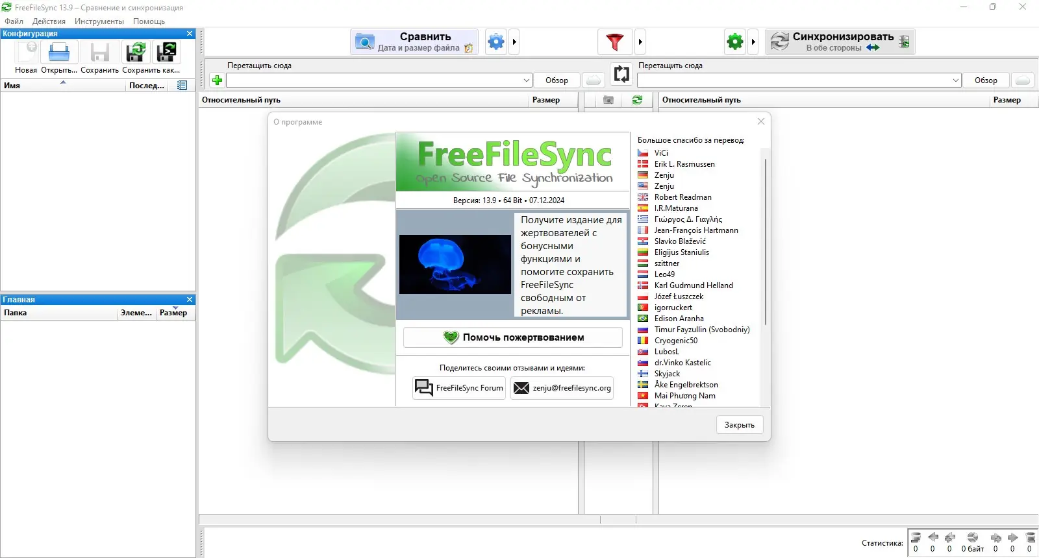
Task: Open right folder path dropdown
Action: pyautogui.click(x=956, y=80)
